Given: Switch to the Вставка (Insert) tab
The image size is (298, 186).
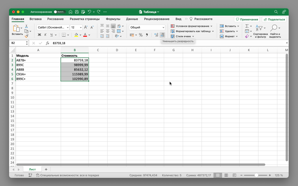Looking at the screenshot, I should [36, 19].
